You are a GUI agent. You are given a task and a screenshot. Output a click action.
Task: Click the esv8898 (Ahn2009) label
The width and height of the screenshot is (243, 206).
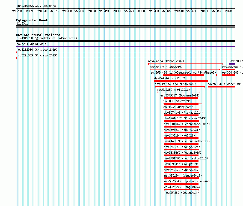click(x=176, y=101)
